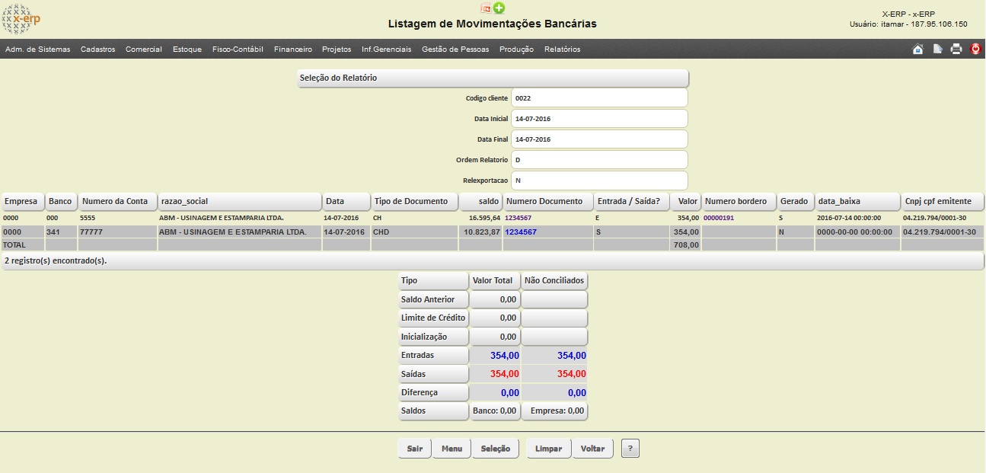Open bordero link 00000191
The image size is (986, 473).
[x=717, y=218]
